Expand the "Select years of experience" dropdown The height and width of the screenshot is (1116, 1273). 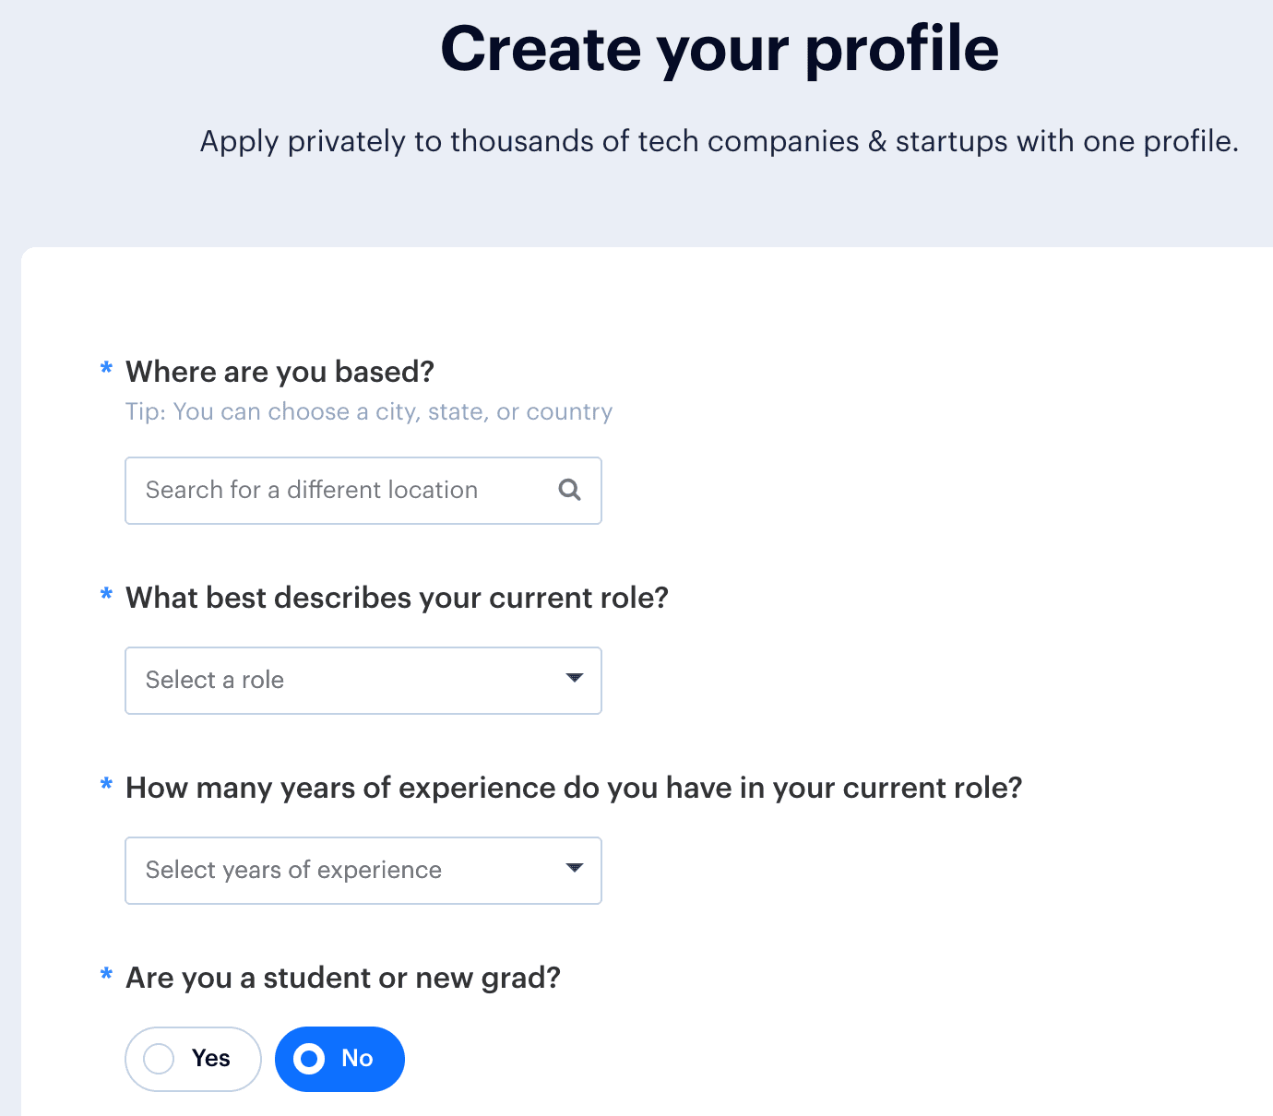(x=363, y=871)
